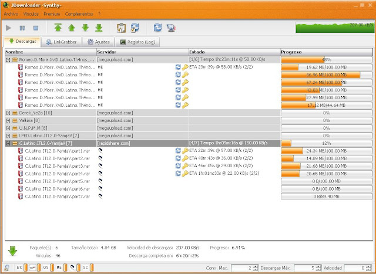Switch to the LinkGrabber tab
The width and height of the screenshot is (376, 274).
coord(61,42)
